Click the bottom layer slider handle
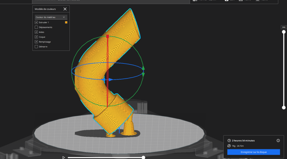Viewport: 287px width, 159px height. click(284, 108)
